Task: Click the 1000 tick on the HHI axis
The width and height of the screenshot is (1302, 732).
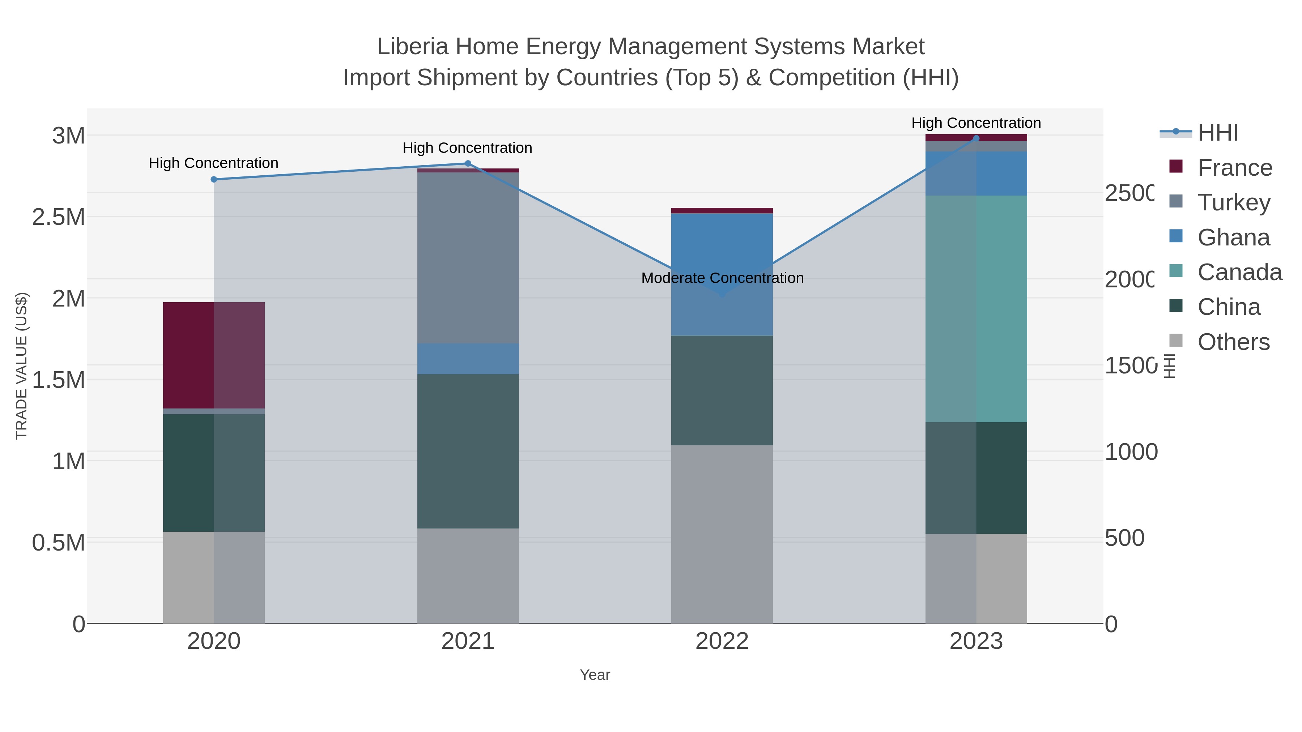Action: tap(1131, 451)
